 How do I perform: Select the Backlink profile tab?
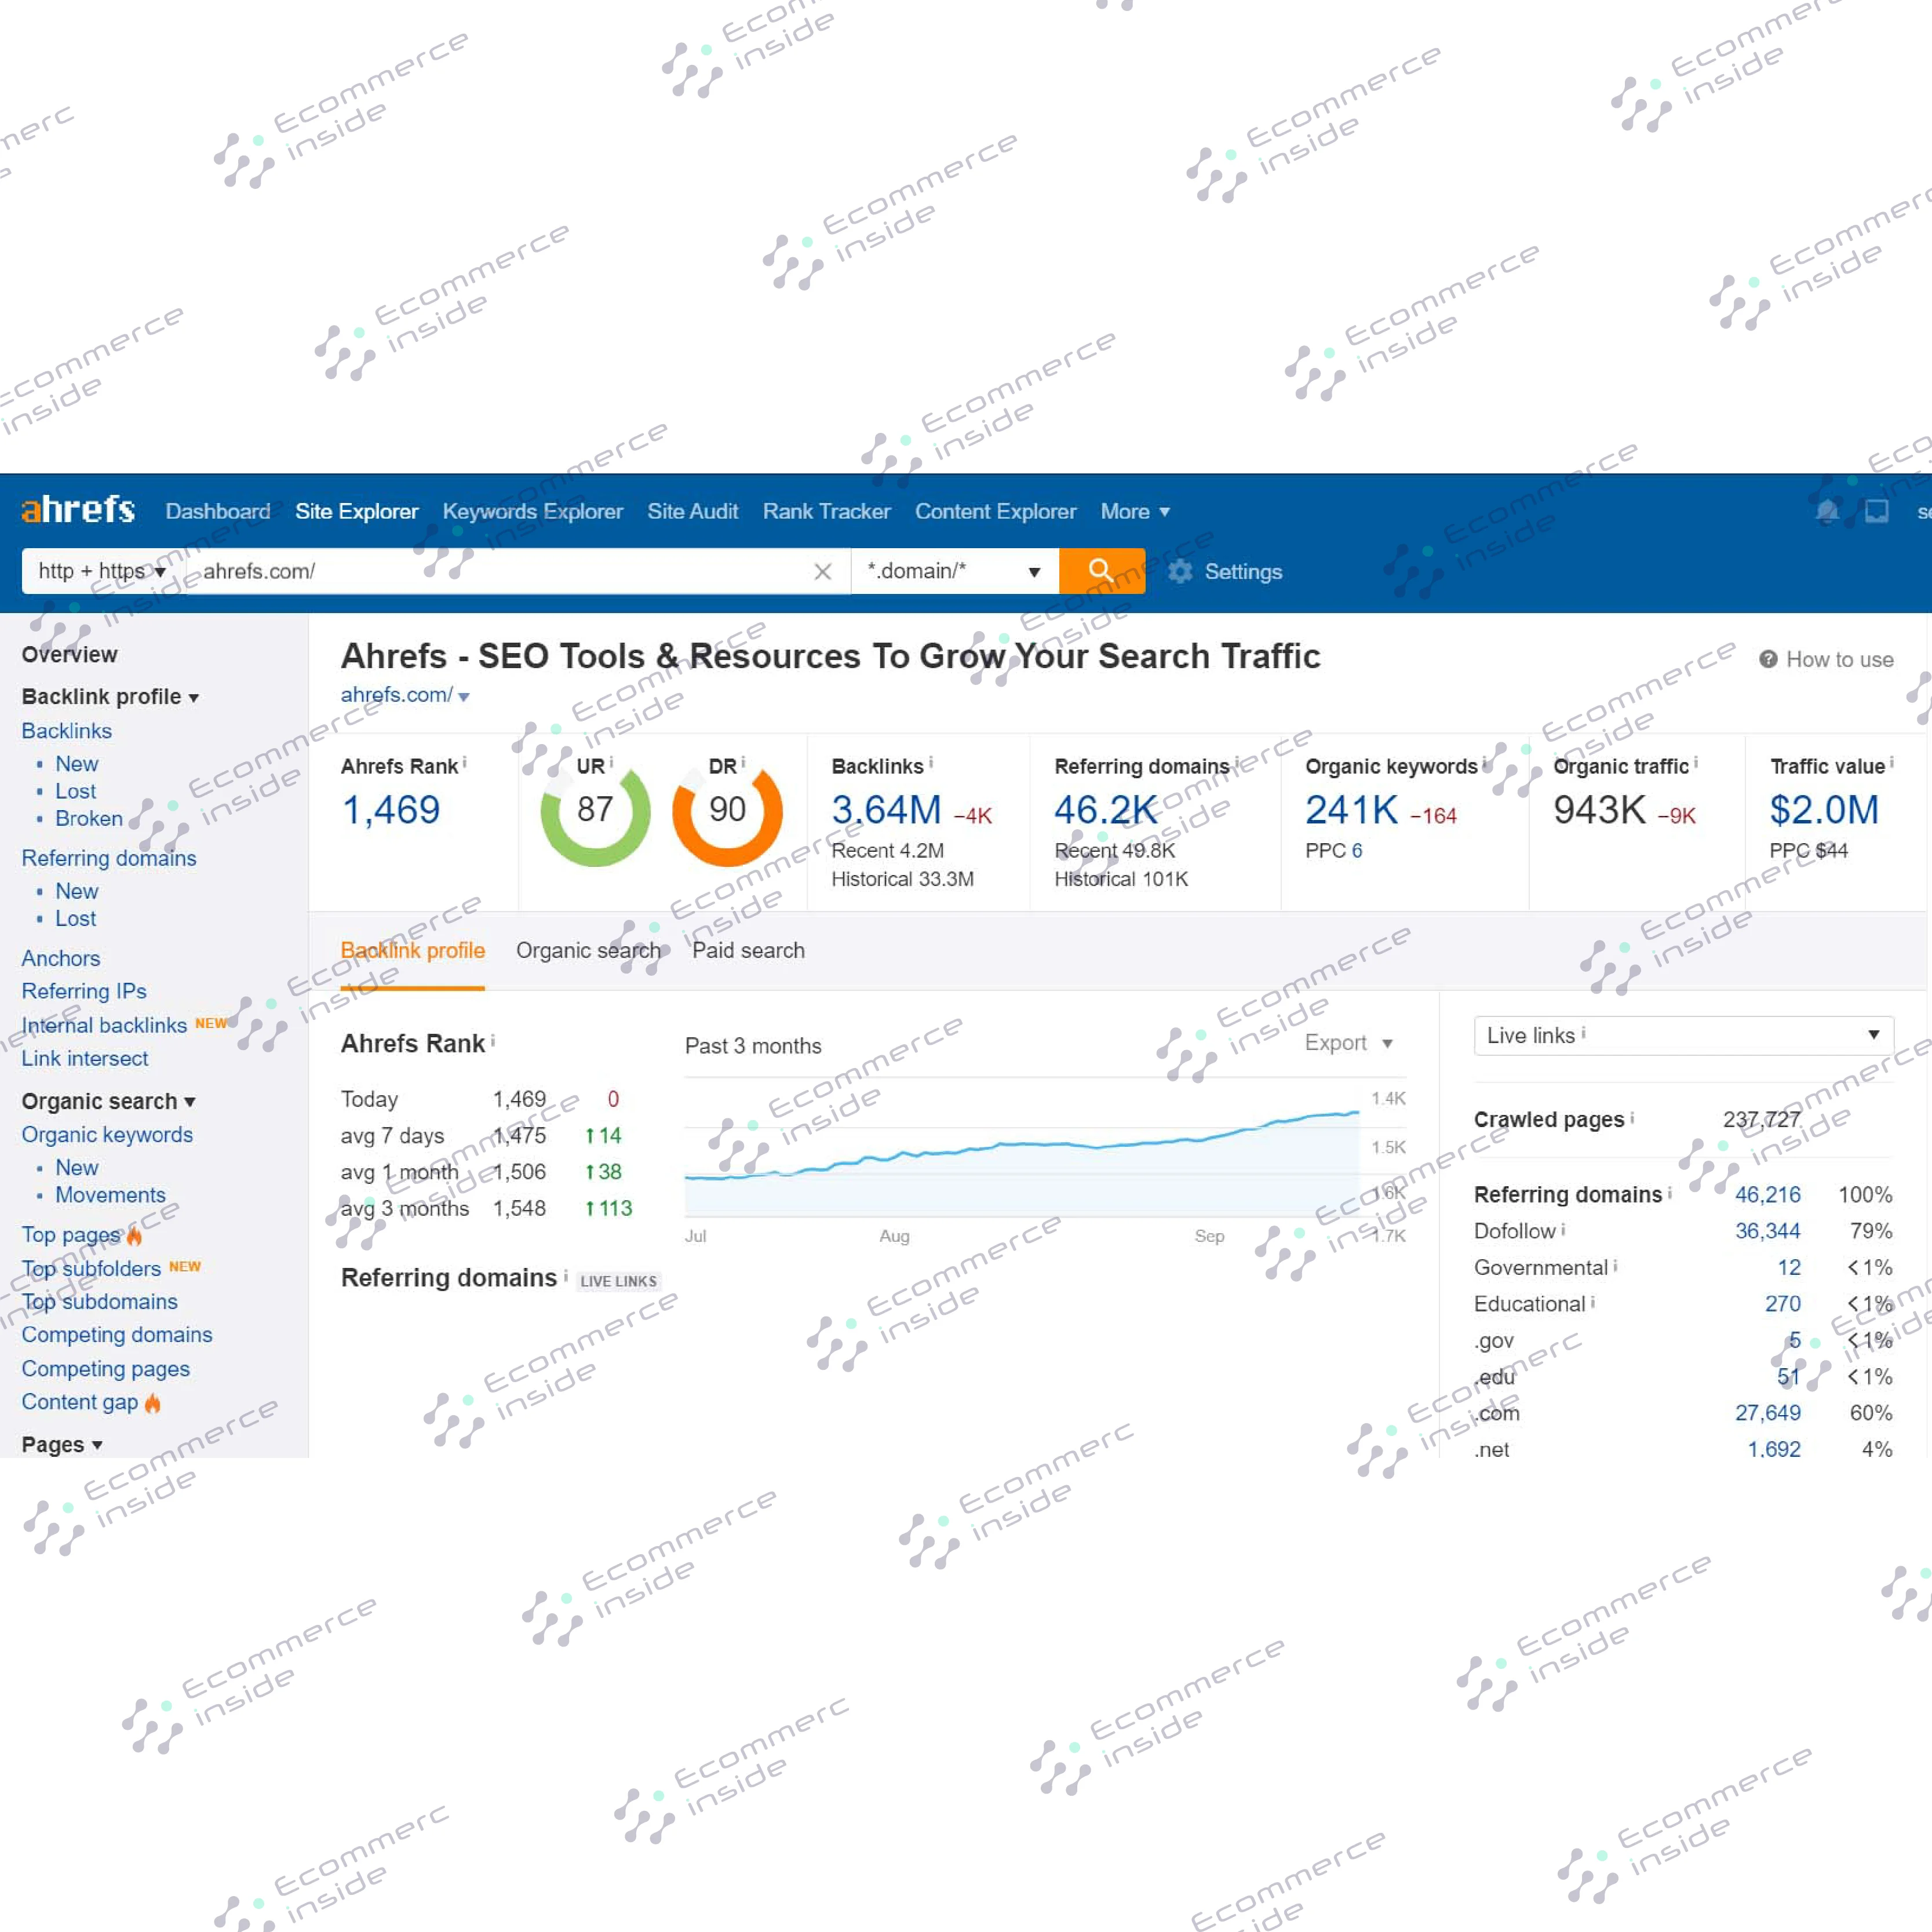click(x=412, y=950)
